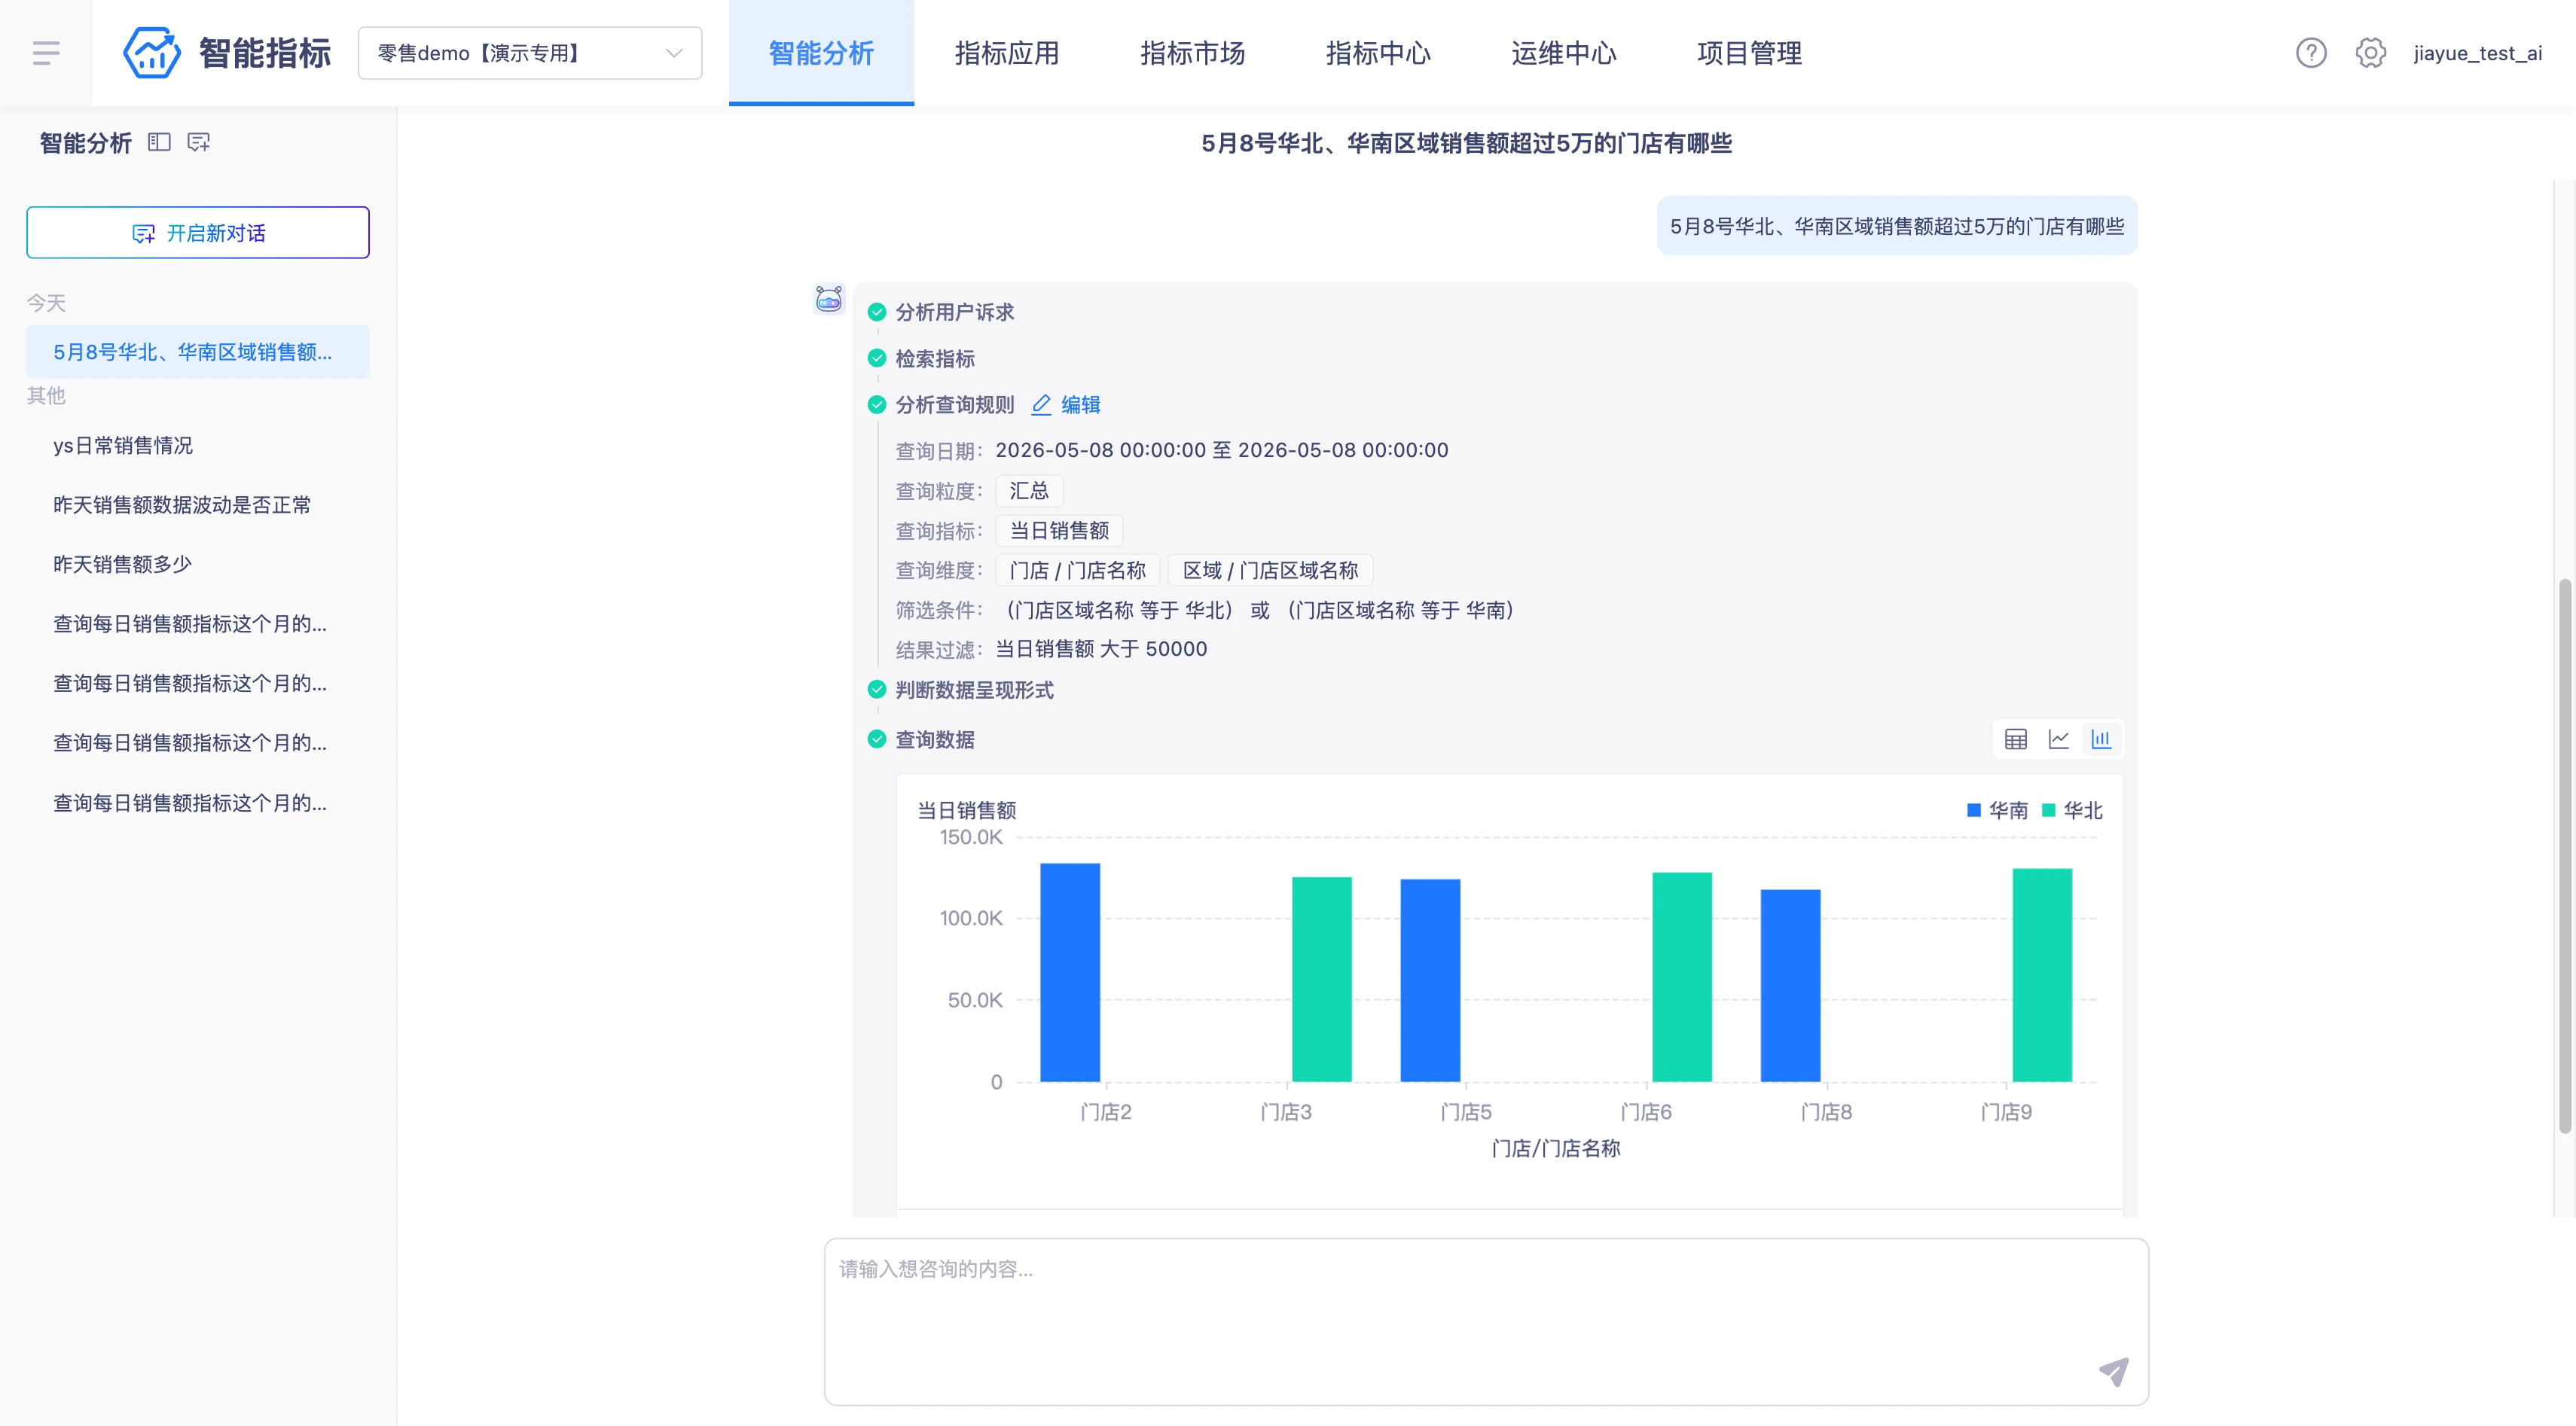Screen dimensions: 2576x1426
Task: Click the blue 门店5 bar
Action: click(1430, 980)
